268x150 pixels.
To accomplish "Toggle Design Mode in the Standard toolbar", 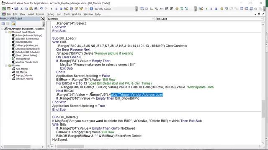I will pyautogui.click(x=66, y=9).
